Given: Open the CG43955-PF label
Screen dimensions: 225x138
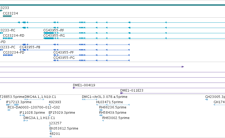Looking at the screenshot, I should [x=63, y=53].
